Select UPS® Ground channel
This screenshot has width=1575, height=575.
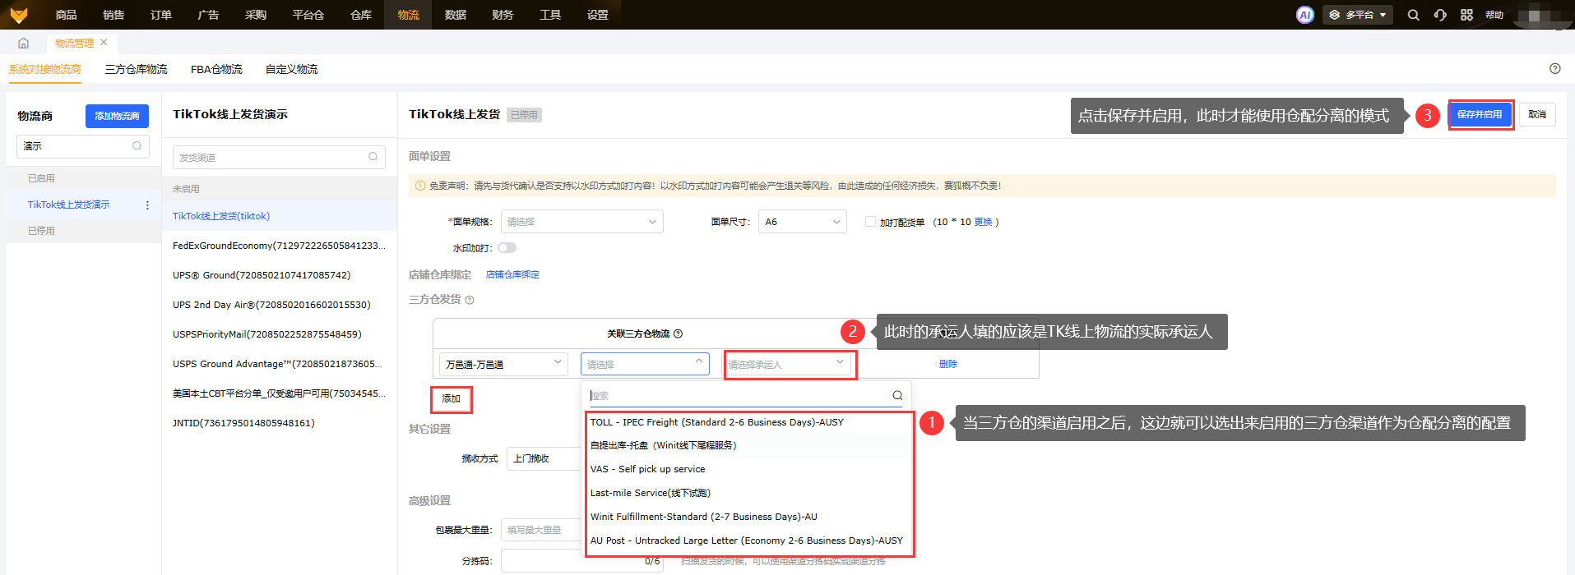280,275
